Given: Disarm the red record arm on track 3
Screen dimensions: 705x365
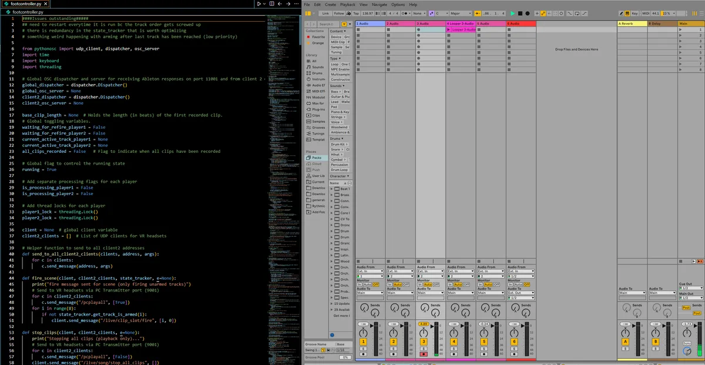Looking at the screenshot, I should (424, 354).
